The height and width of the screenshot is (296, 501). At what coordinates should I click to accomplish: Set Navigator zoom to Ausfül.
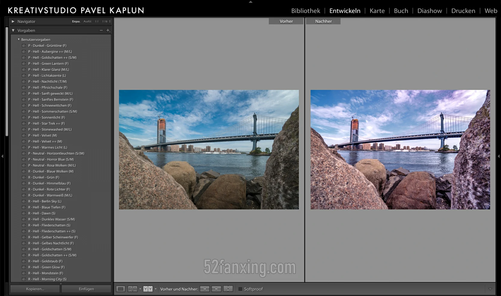(x=88, y=22)
